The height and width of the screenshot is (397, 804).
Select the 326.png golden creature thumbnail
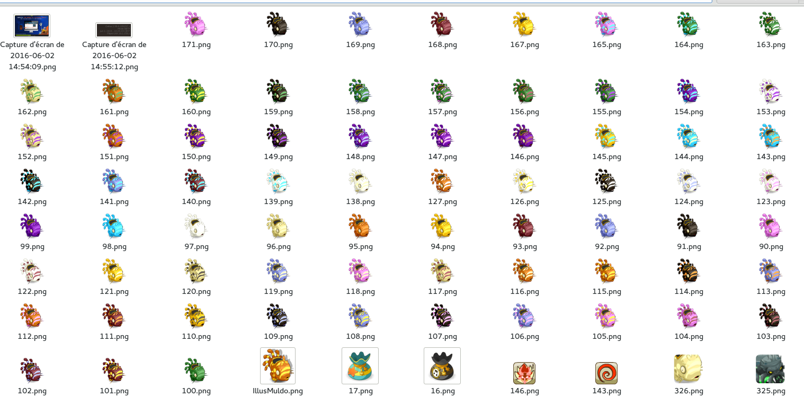(x=689, y=368)
